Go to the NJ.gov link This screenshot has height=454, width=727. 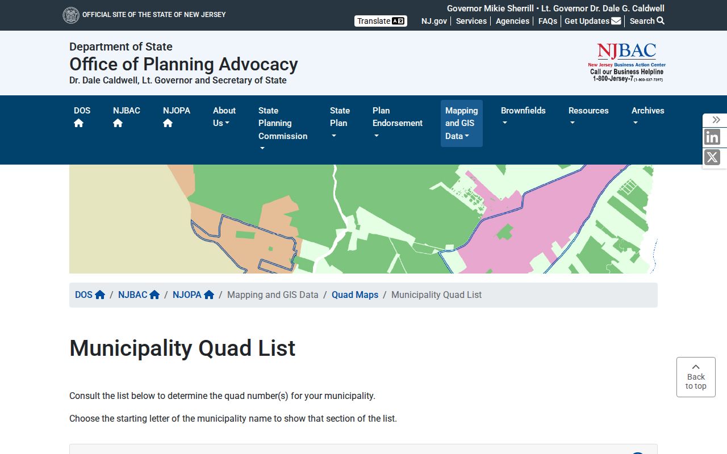pos(434,21)
